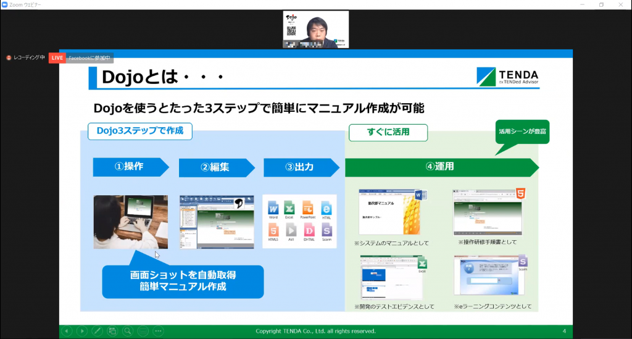Click the 'レコーディング中' recording indicator

point(26,57)
